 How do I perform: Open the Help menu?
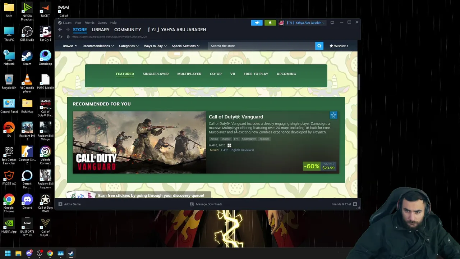click(113, 23)
